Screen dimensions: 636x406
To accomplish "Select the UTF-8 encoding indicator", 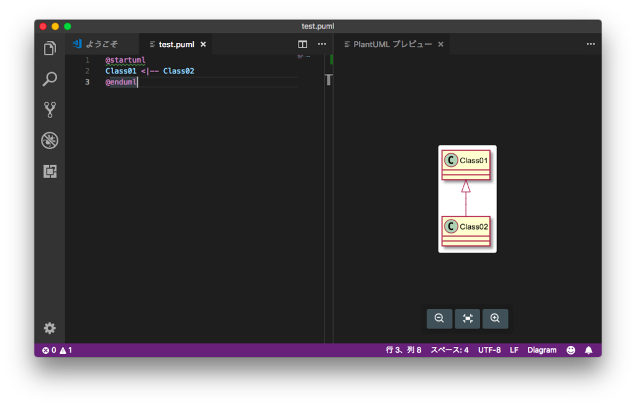I will coord(489,350).
